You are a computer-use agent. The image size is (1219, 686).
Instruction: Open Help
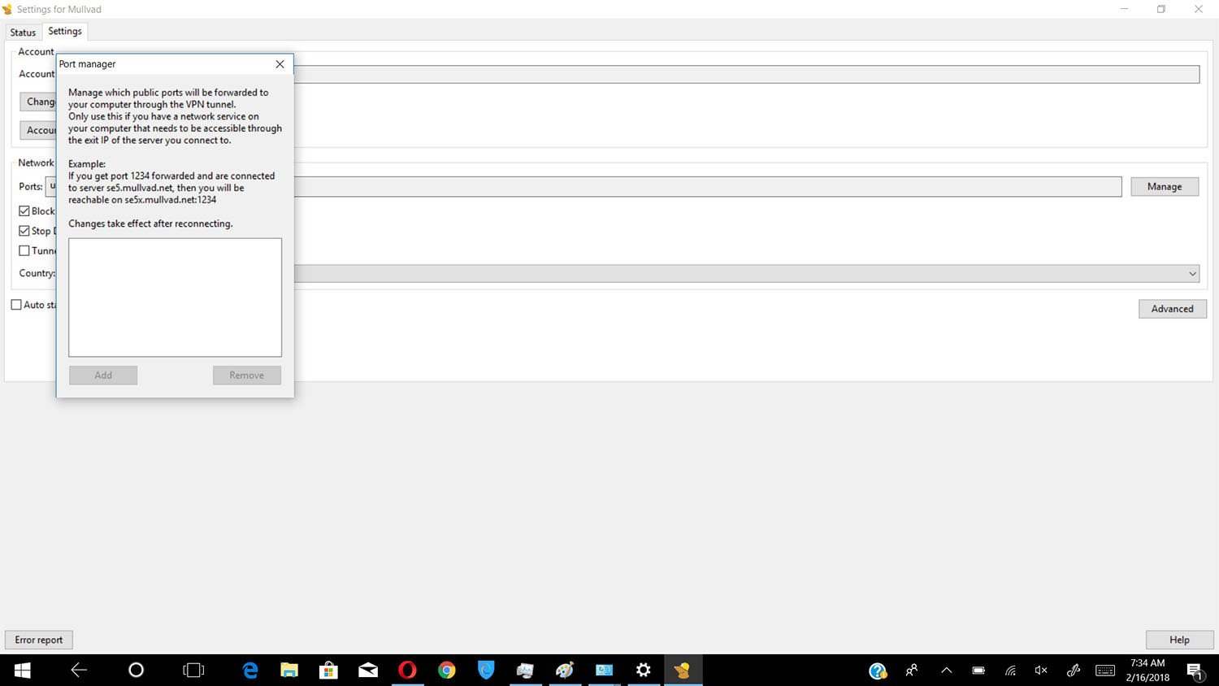1180,640
